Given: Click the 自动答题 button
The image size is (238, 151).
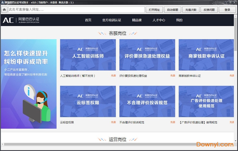Looking at the screenshot, I should click(x=172, y=10).
